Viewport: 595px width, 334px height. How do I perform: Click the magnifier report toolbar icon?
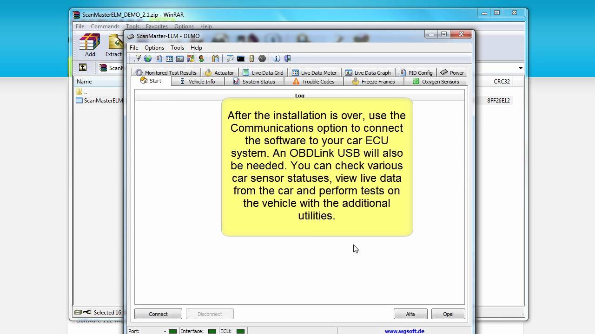coord(230,58)
